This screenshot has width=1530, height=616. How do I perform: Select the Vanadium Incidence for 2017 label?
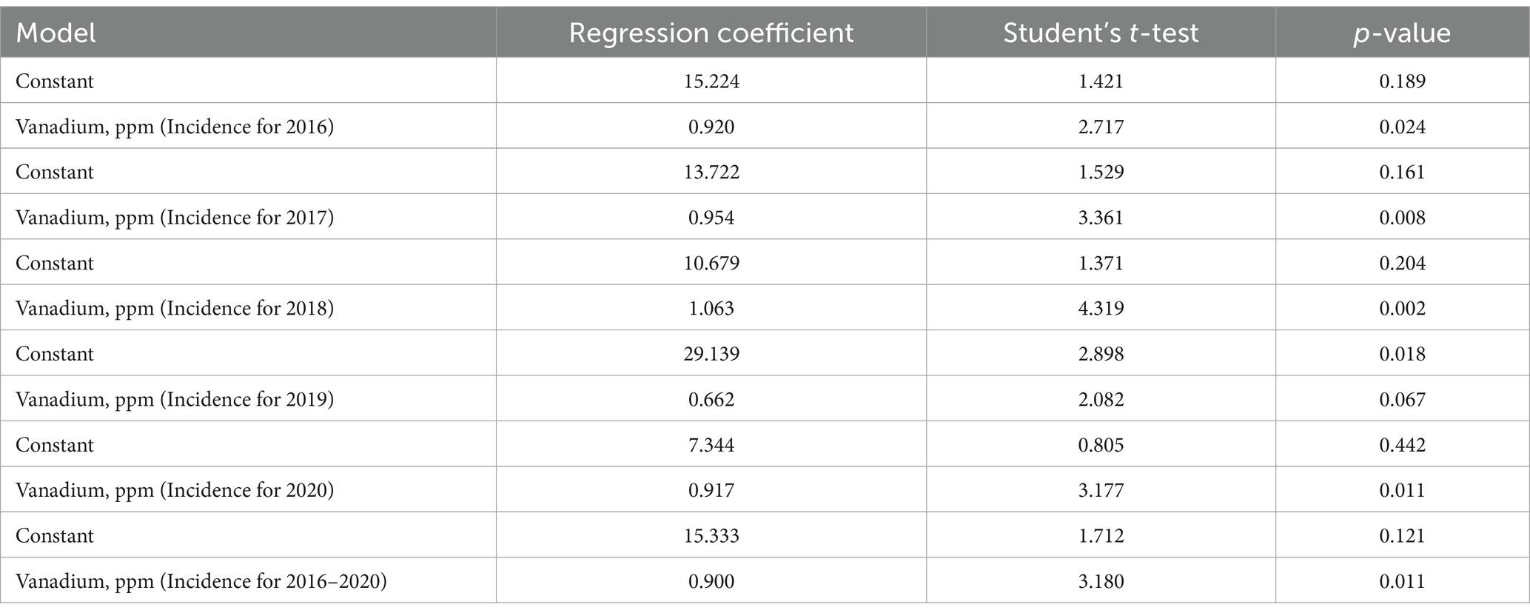click(175, 218)
